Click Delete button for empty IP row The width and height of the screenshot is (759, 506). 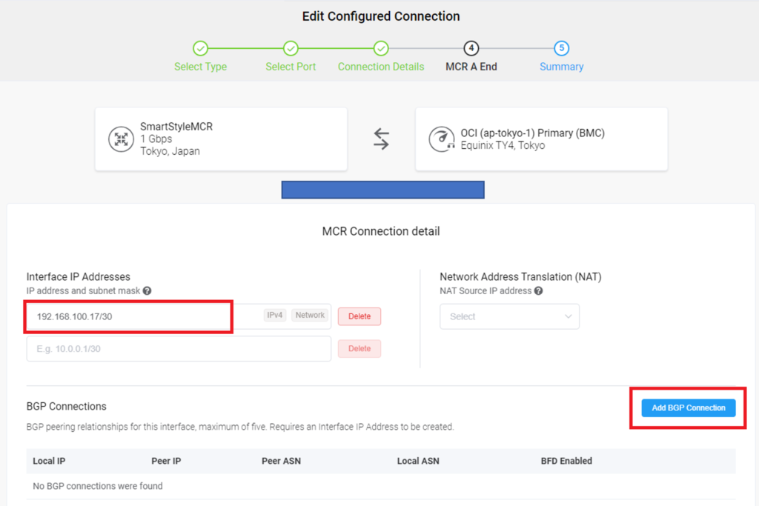pos(359,349)
